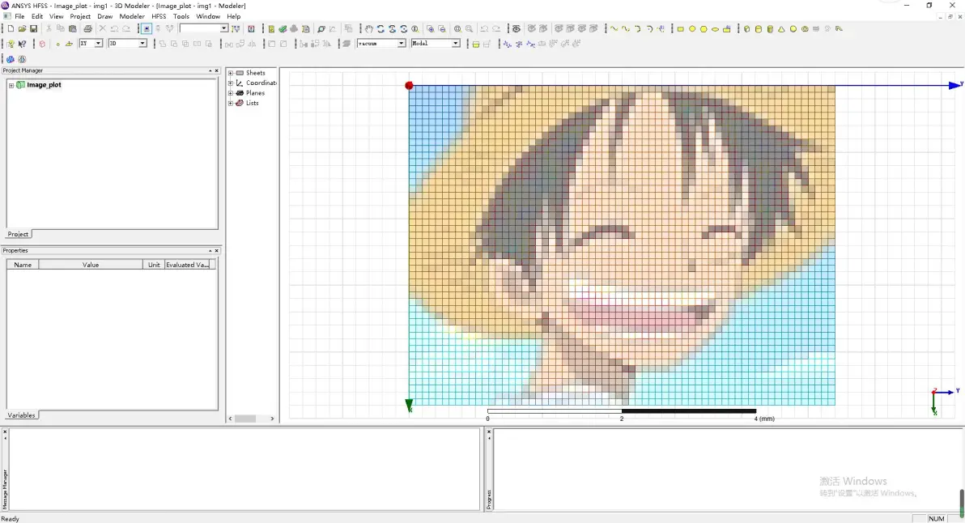Switch to the Variables tab
This screenshot has width=965, height=523.
click(x=22, y=415)
